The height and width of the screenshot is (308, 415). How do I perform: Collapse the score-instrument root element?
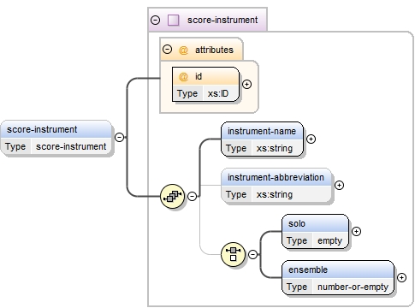pyautogui.click(x=120, y=137)
